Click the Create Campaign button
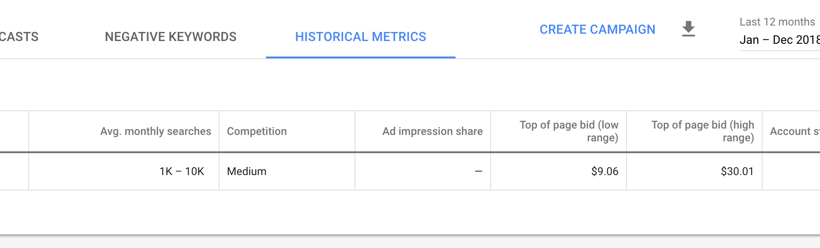 (x=597, y=29)
